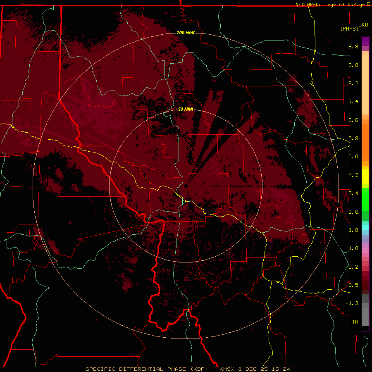This screenshot has height=372, width=372.
Task: Click the 5.8 legend value
Action: [x=353, y=138]
